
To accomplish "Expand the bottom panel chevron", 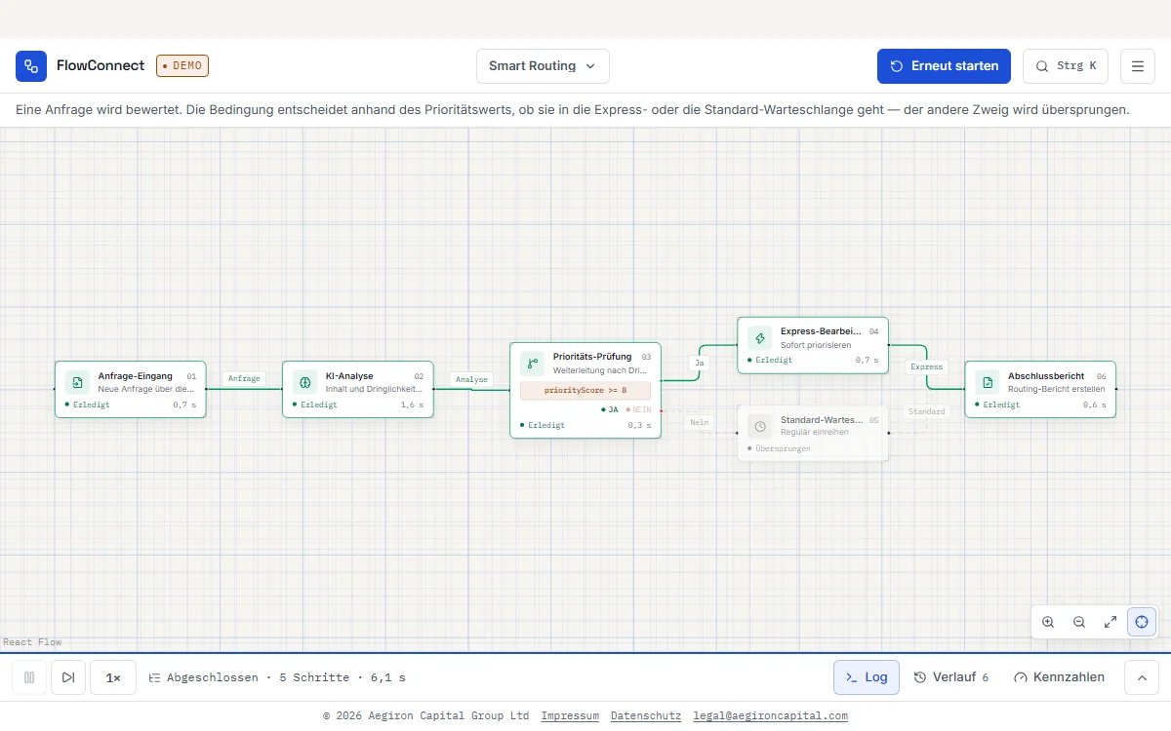I will coord(1142,677).
